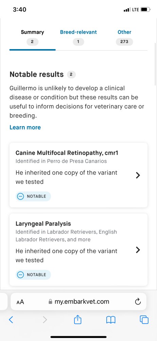
Task: Click minus circle icon on cmr1 Notable badge
Action: (x=20, y=196)
